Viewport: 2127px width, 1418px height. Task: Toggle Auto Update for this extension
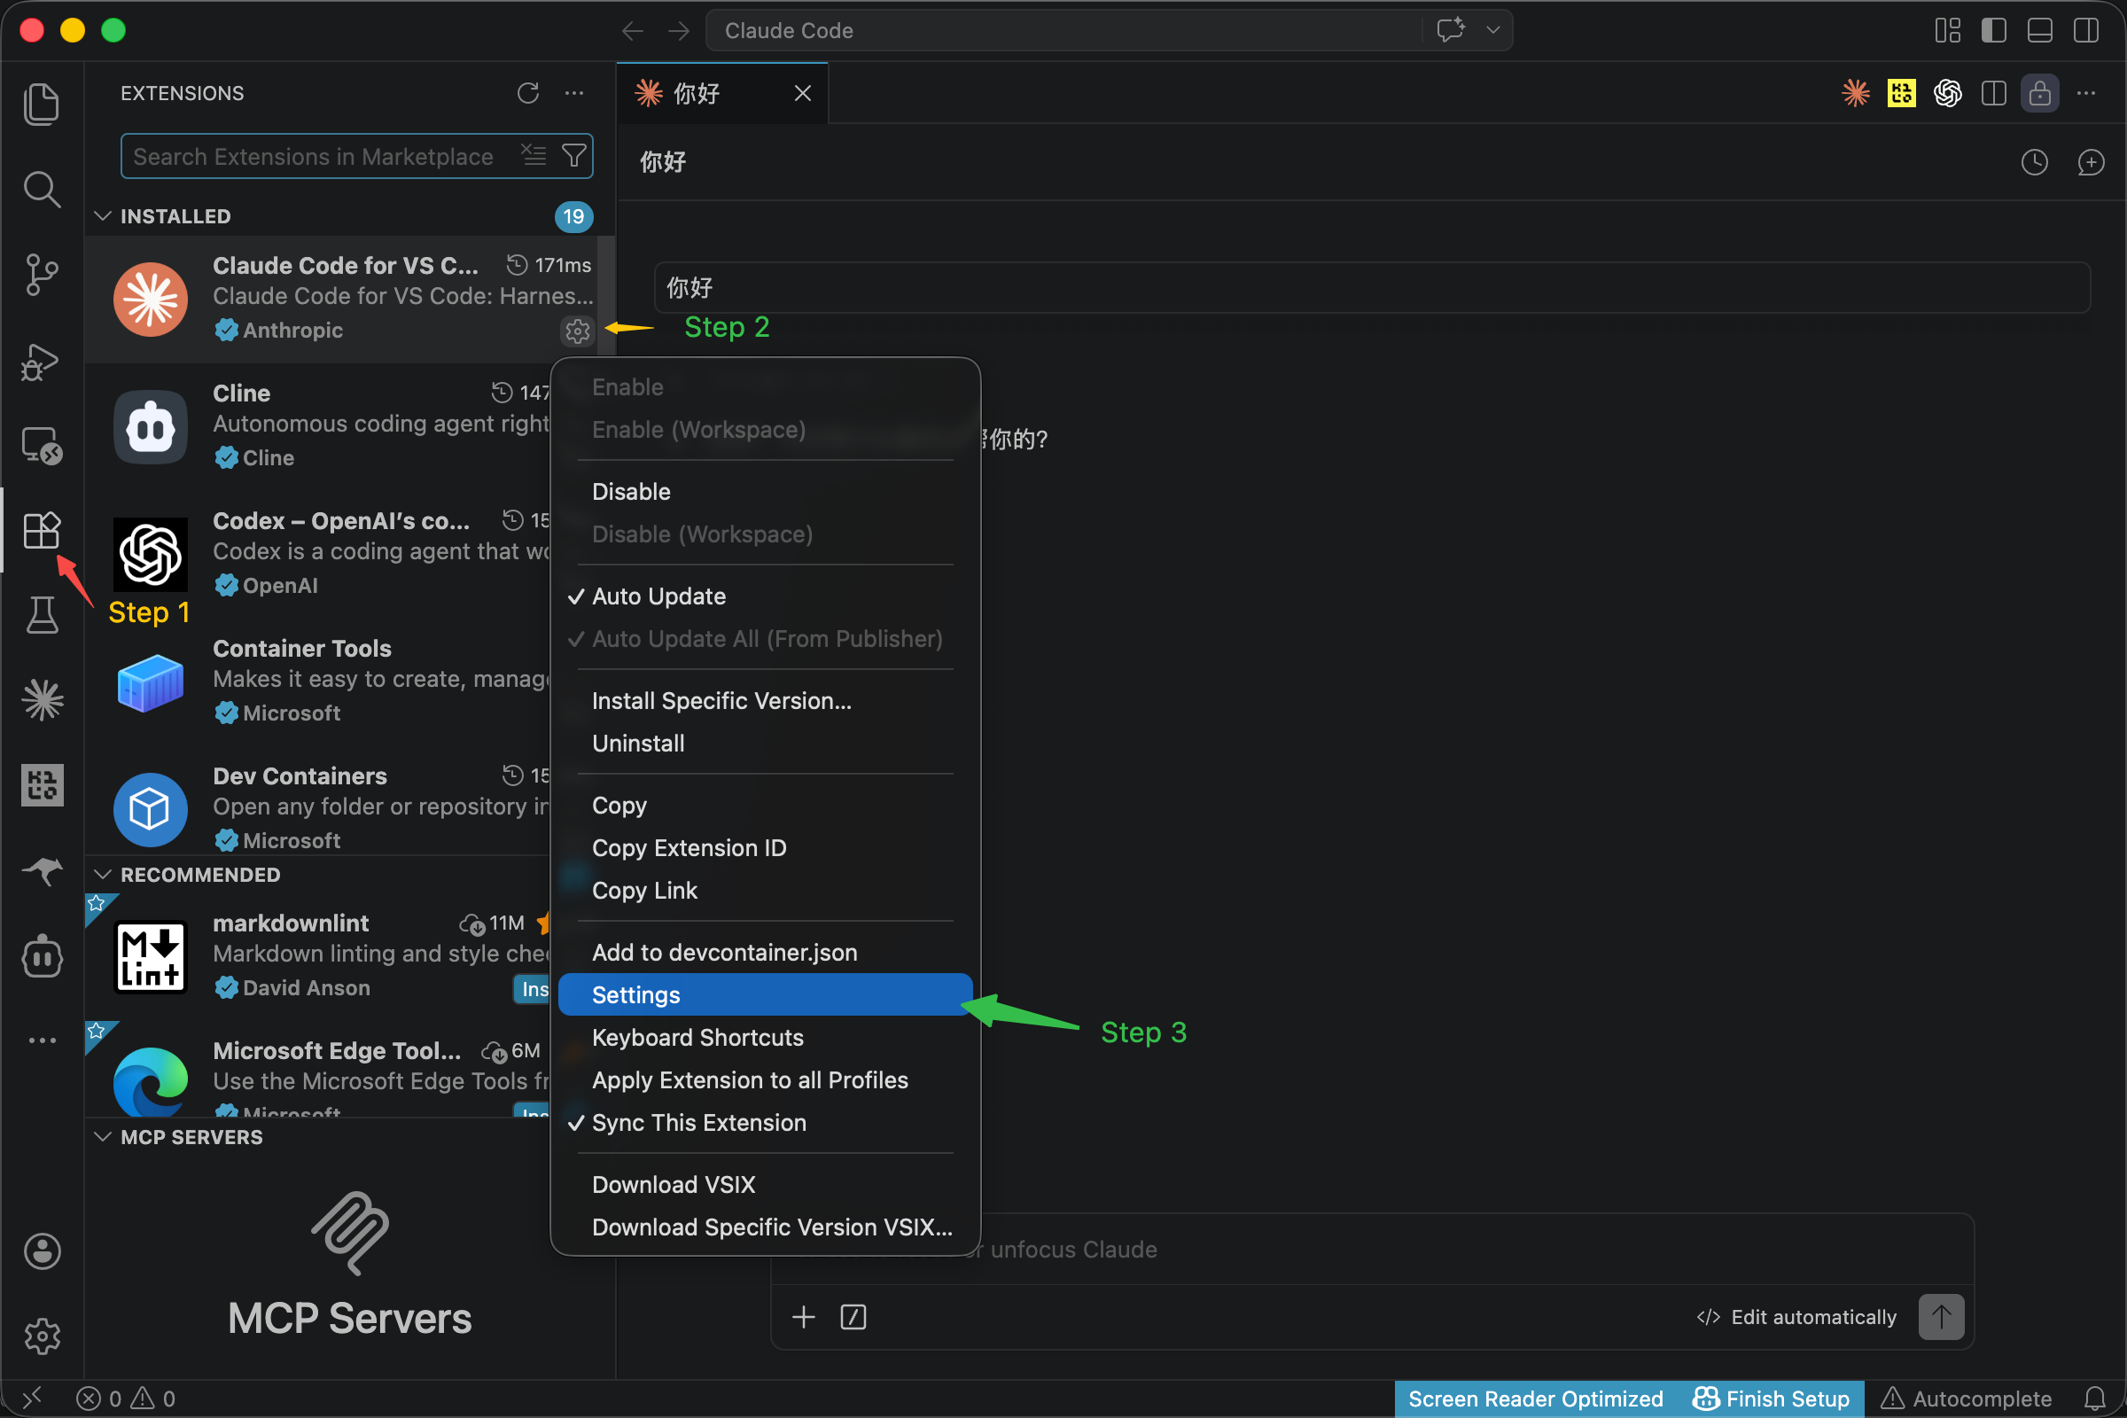point(765,596)
